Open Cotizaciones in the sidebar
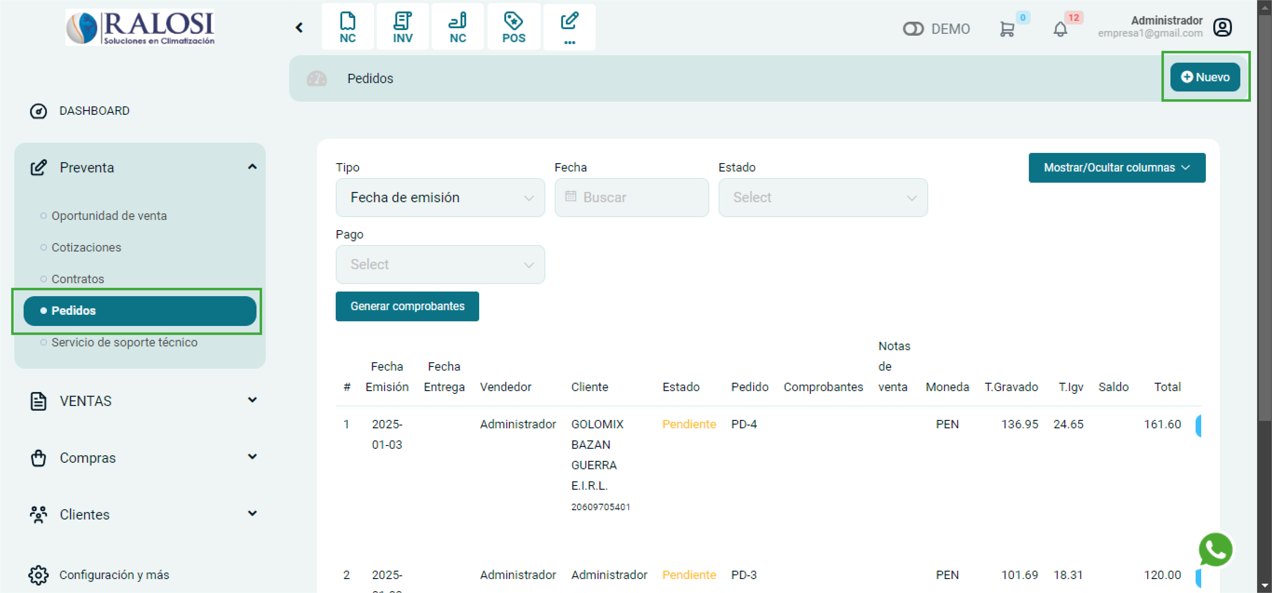 pyautogui.click(x=86, y=247)
